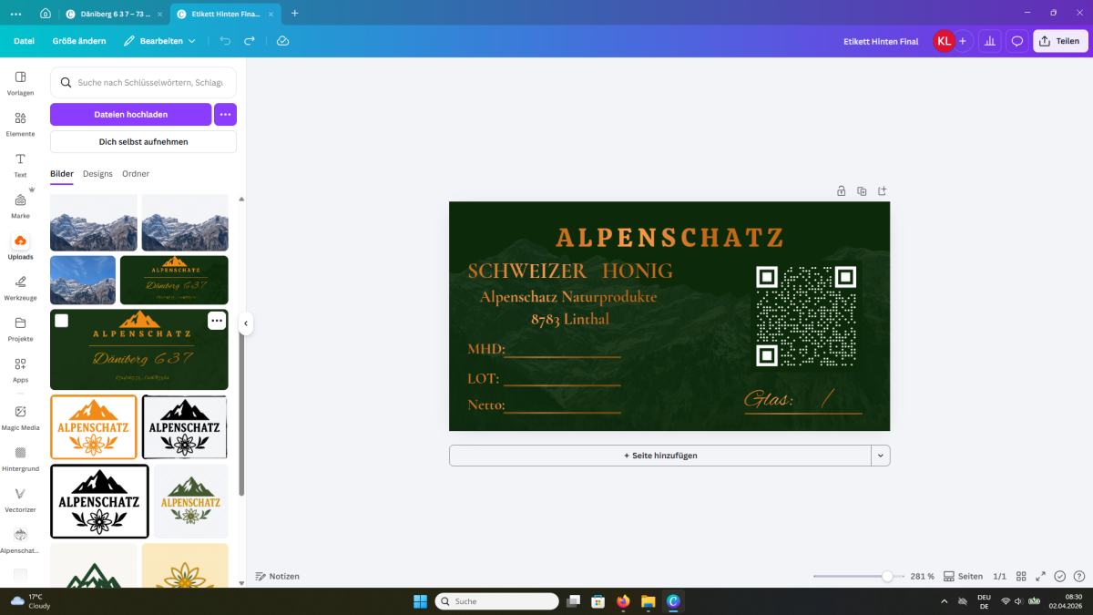This screenshot has width=1093, height=615.
Task: Open the Elemente panel in sidebar
Action: pyautogui.click(x=20, y=124)
